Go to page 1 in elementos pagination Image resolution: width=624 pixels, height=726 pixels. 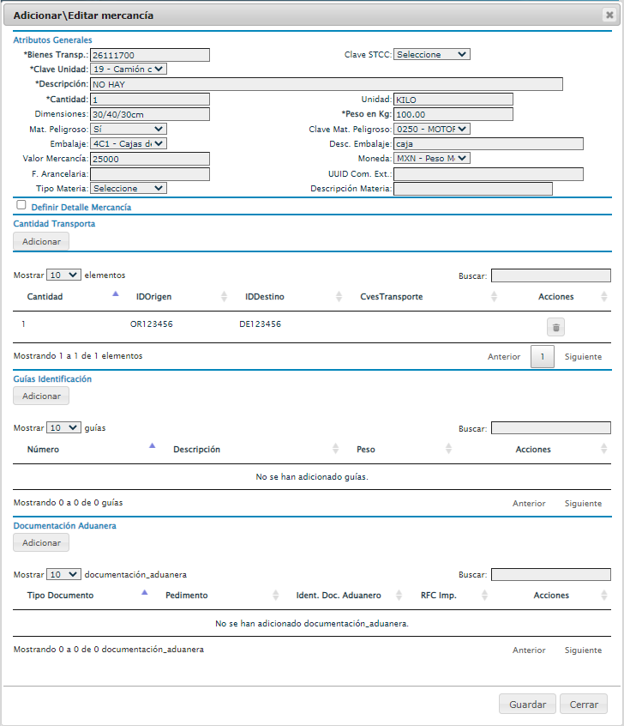click(542, 356)
